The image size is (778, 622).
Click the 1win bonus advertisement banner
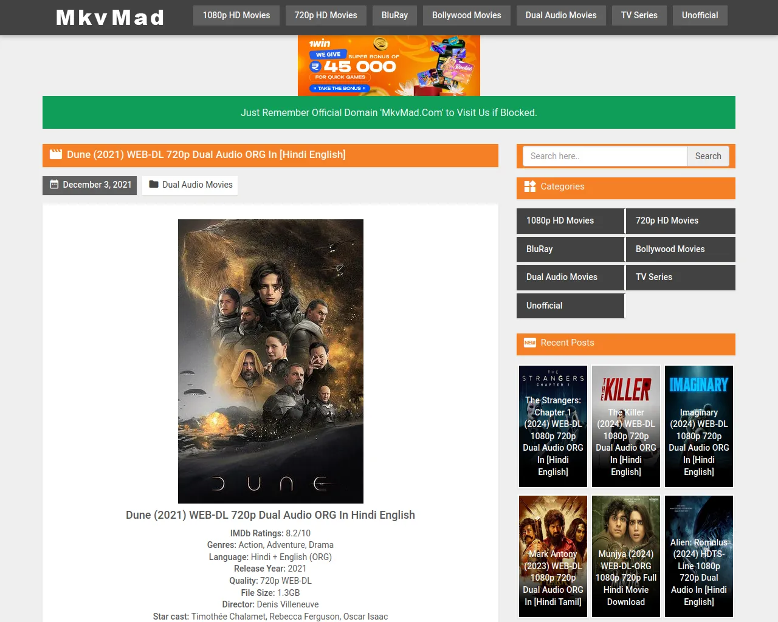(x=389, y=66)
